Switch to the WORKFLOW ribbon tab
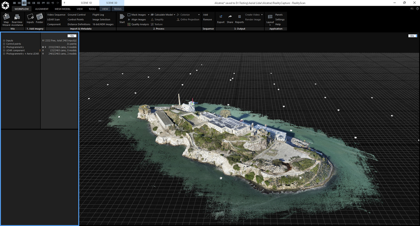420x226 pixels. pos(22,9)
